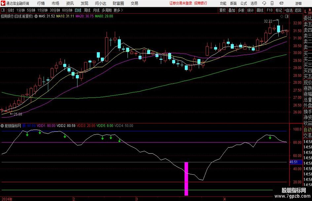Switch to 周线 weekly period
The height and width of the screenshot is (201, 312).
tap(87, 10)
